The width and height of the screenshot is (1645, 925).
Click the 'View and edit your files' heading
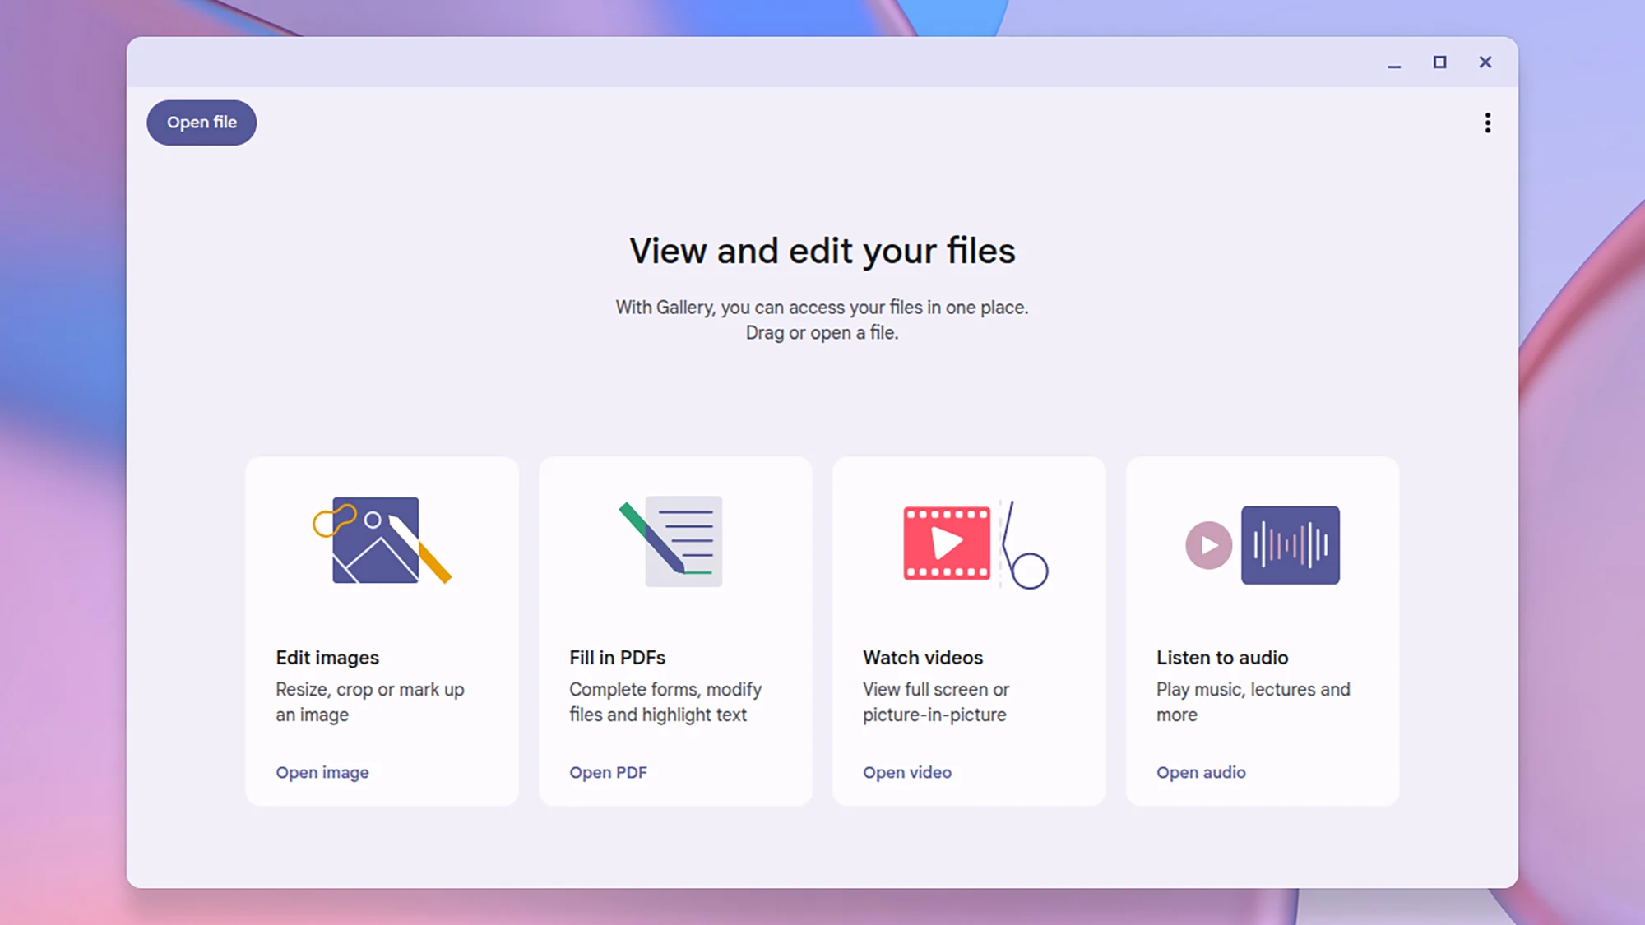[822, 251]
